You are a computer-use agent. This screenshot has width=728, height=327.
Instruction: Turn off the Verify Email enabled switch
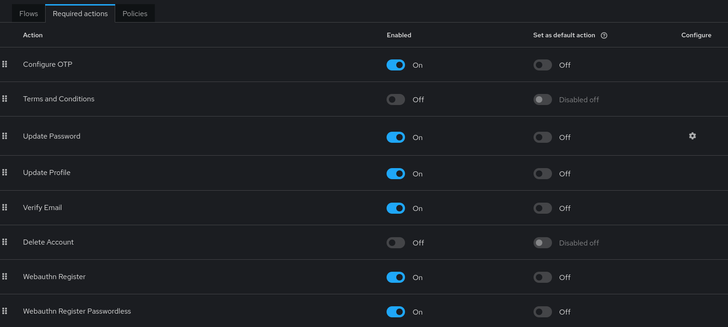point(396,208)
